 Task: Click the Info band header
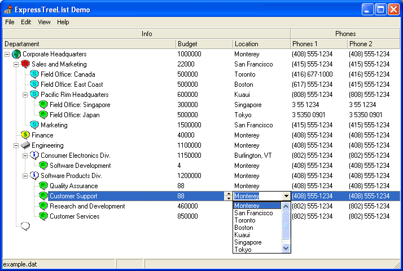tap(147, 34)
